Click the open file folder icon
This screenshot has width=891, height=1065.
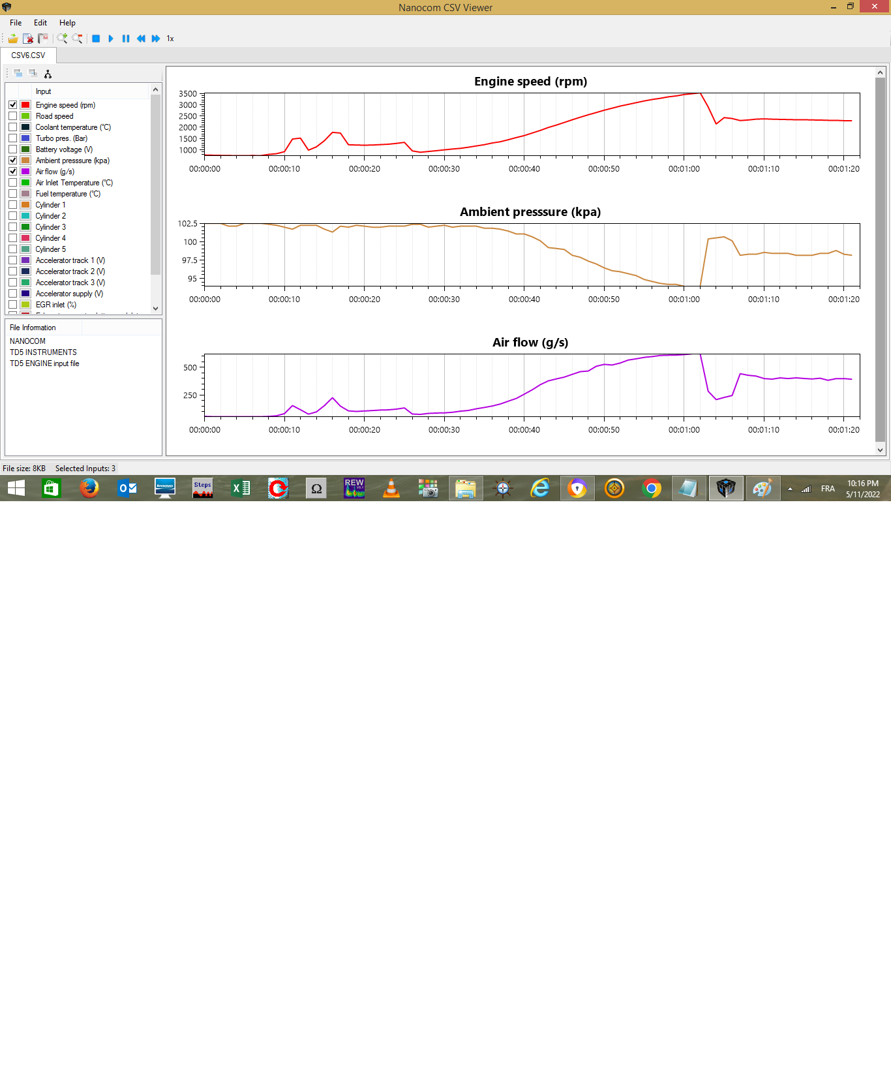pyautogui.click(x=13, y=39)
